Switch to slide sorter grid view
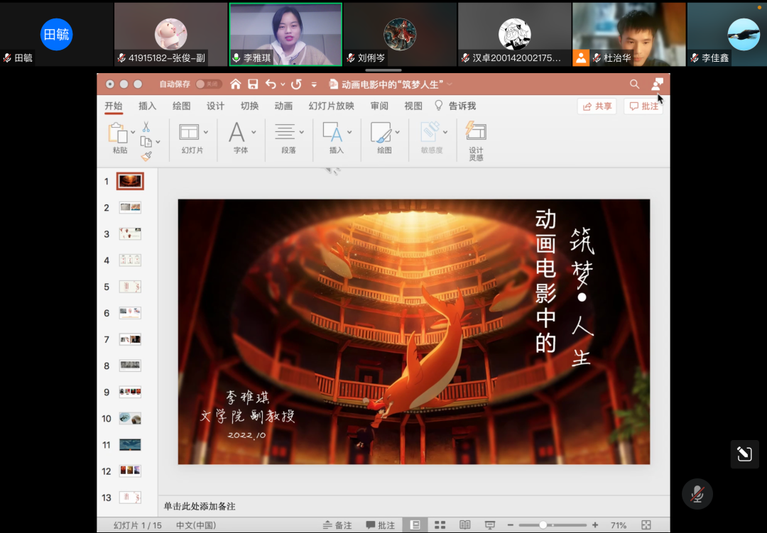This screenshot has height=533, width=767. [x=440, y=525]
